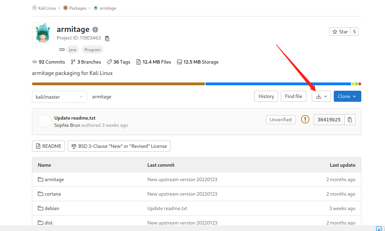The height and width of the screenshot is (231, 385).
Task: Open Kali Linux breadcrumb link
Action: pyautogui.click(x=47, y=8)
